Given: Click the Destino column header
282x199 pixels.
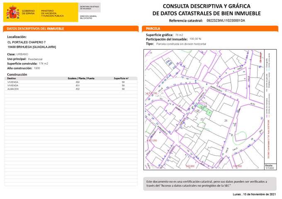Looking at the screenshot, I should point(12,78).
